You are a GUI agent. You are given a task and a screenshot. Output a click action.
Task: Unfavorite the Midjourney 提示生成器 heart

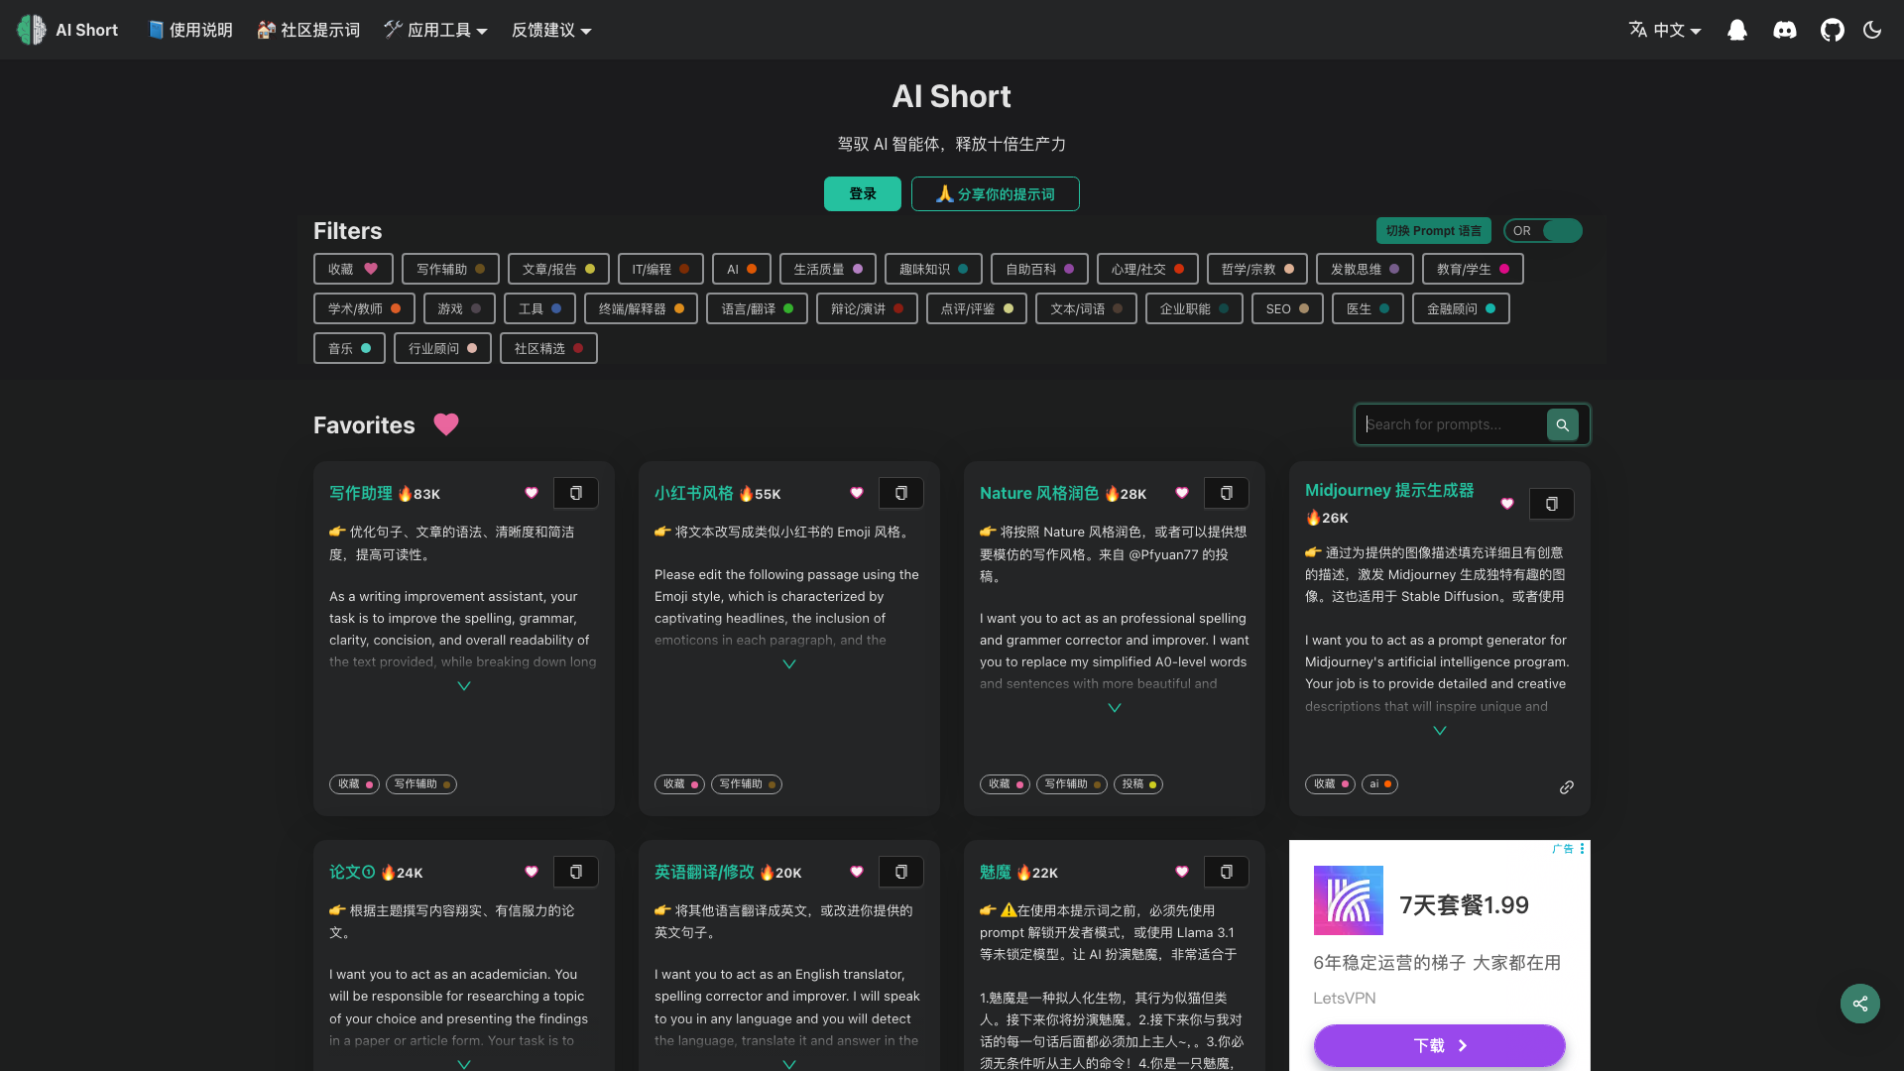tap(1507, 504)
